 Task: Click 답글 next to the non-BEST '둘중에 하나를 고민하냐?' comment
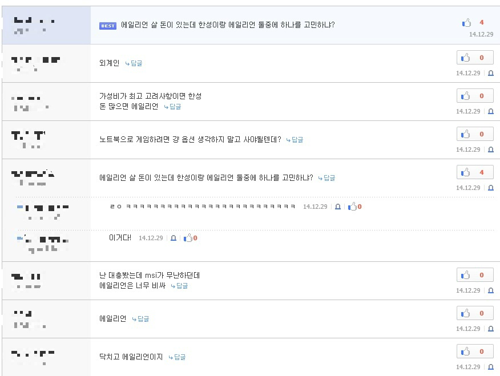pyautogui.click(x=326, y=178)
